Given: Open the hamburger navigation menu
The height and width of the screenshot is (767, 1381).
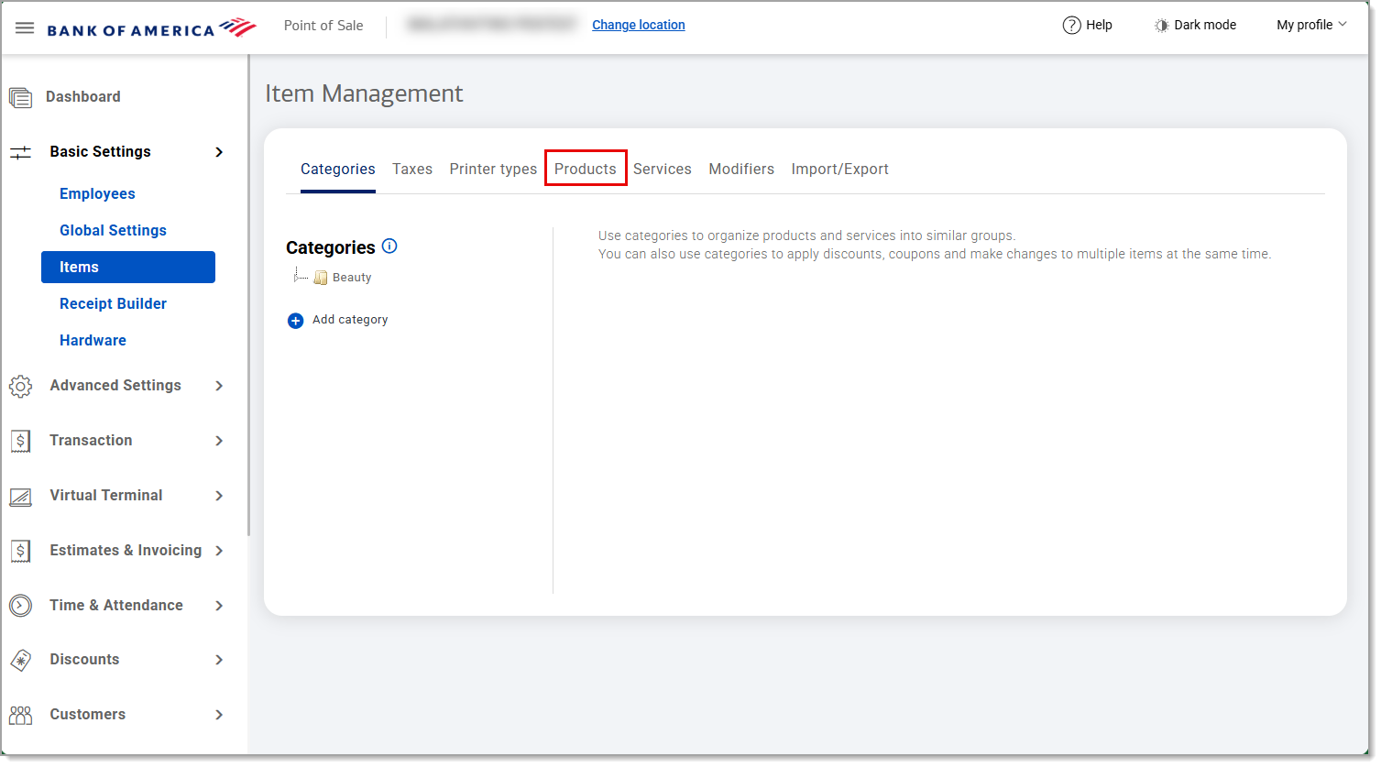Looking at the screenshot, I should point(25,27).
